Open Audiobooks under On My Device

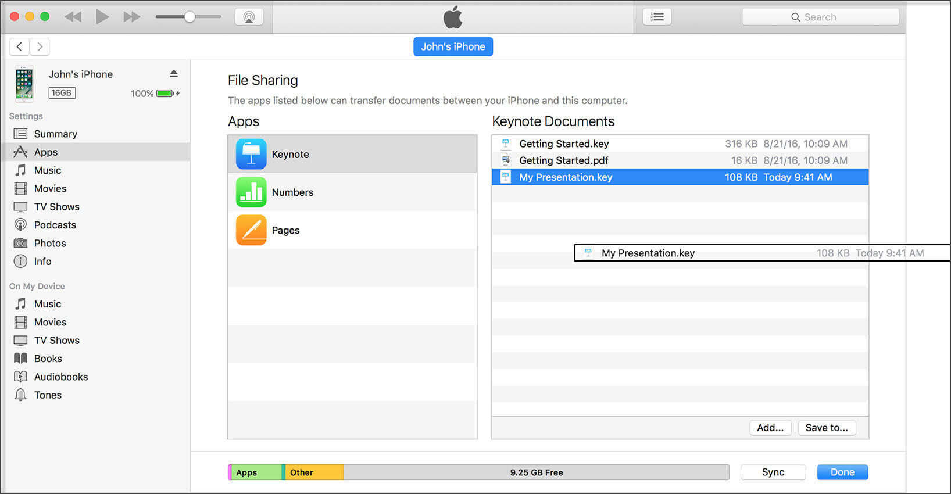(95, 377)
